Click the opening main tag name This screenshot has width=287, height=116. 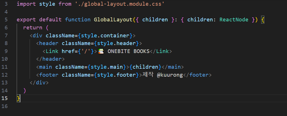pos(46,67)
